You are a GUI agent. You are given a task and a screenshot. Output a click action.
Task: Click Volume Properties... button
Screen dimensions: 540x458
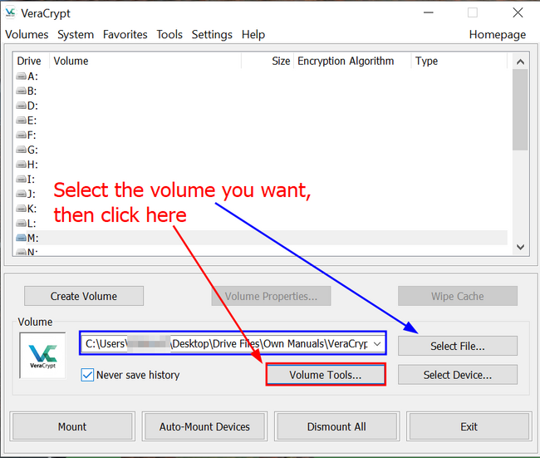pyautogui.click(x=271, y=296)
